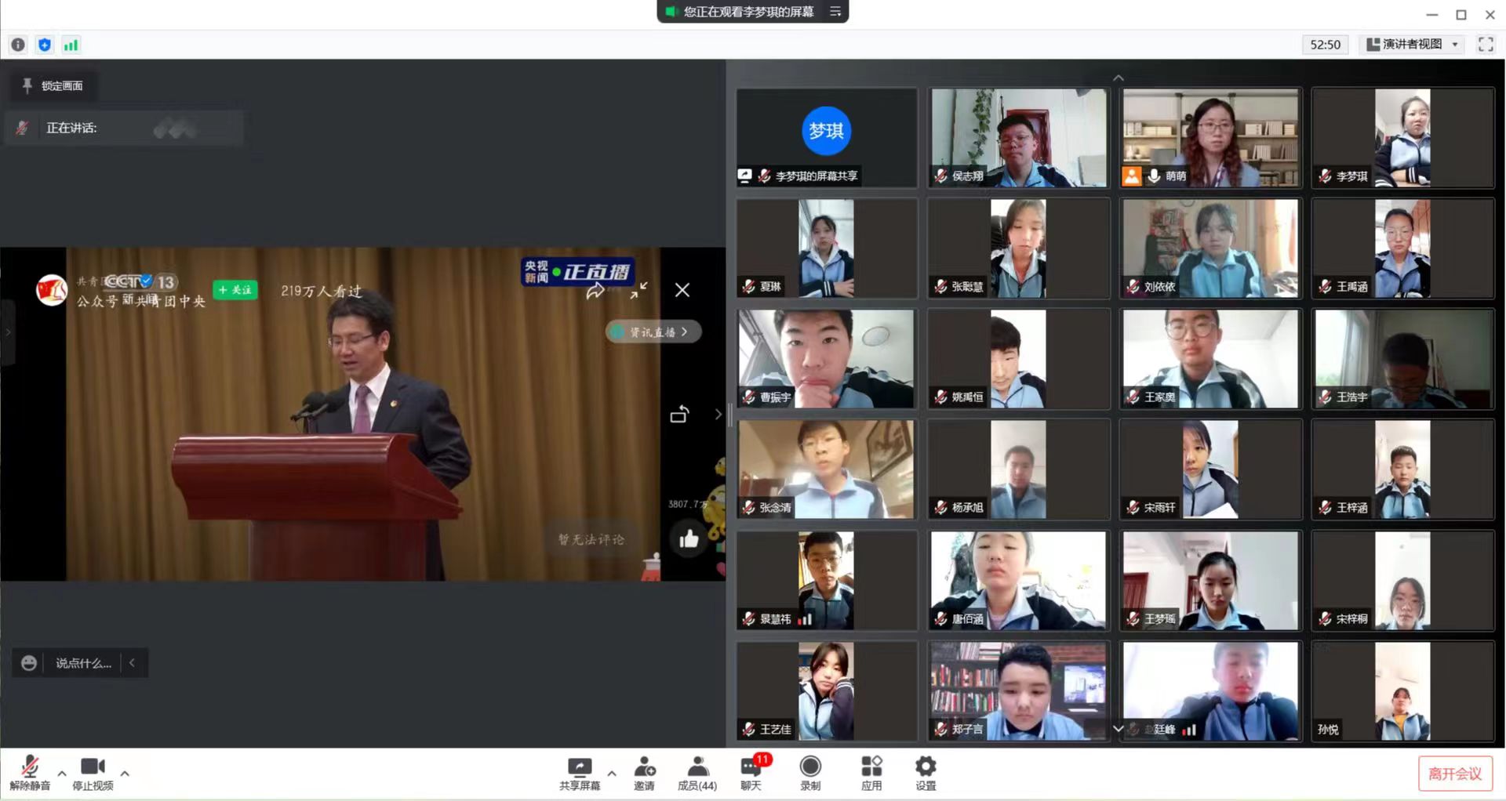Select 曹振宇 video tile
The image size is (1506, 801).
point(827,359)
